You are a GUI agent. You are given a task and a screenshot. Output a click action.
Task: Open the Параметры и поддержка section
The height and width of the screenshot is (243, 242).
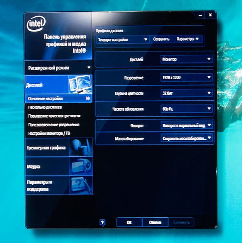(59, 185)
